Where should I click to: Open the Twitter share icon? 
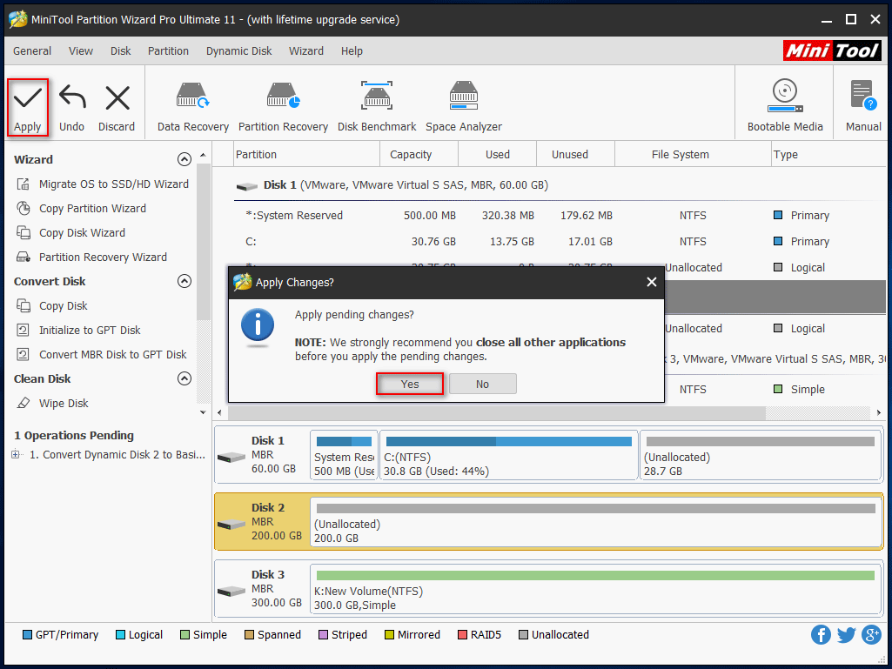click(846, 635)
